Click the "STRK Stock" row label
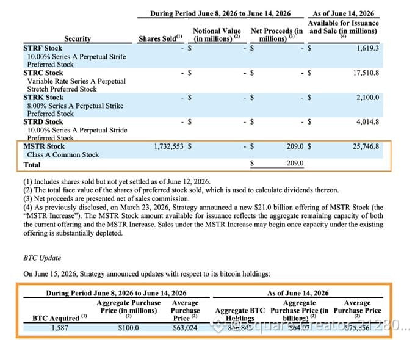The image size is (415, 340). coord(43,98)
